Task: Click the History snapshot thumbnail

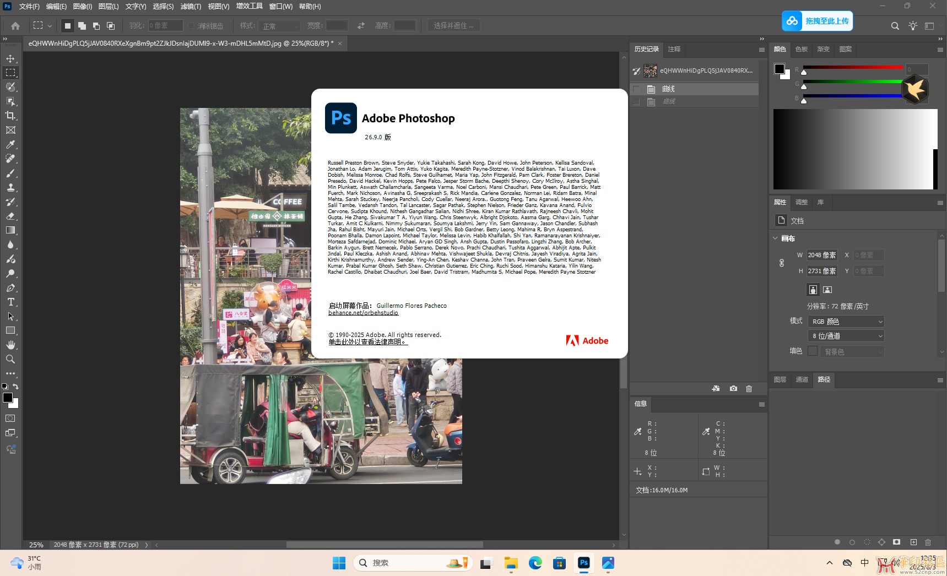Action: click(x=651, y=70)
